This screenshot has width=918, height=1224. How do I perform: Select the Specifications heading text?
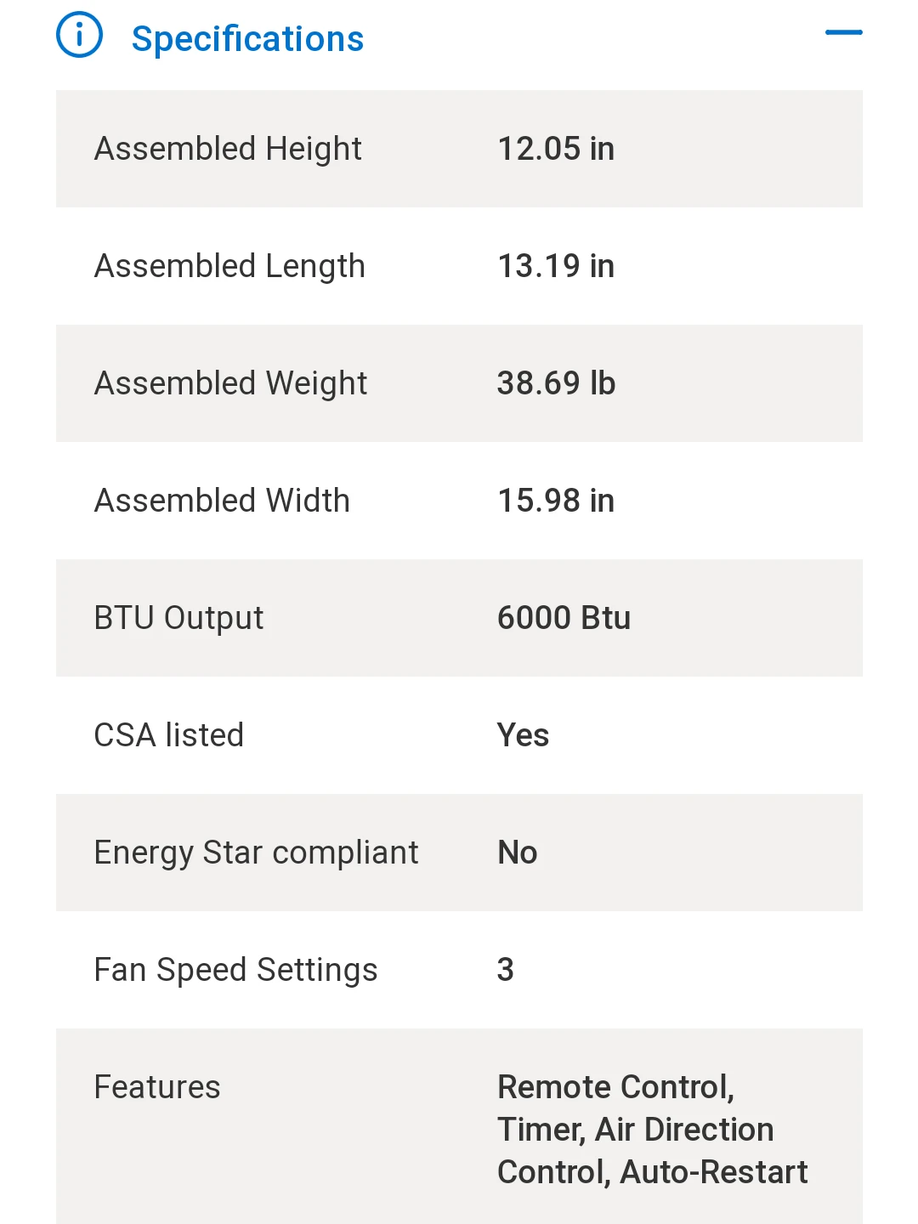tap(247, 39)
